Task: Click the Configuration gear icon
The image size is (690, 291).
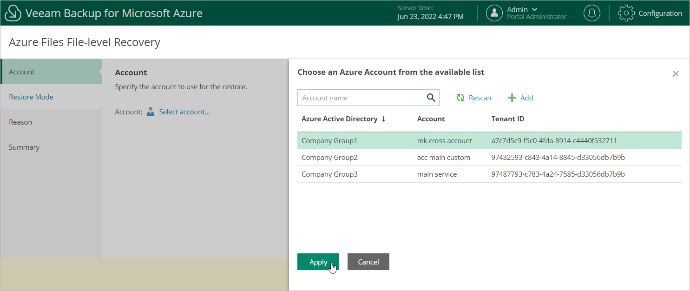Action: tap(626, 13)
